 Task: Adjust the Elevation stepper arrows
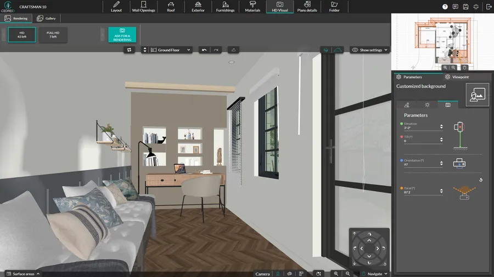click(x=441, y=126)
